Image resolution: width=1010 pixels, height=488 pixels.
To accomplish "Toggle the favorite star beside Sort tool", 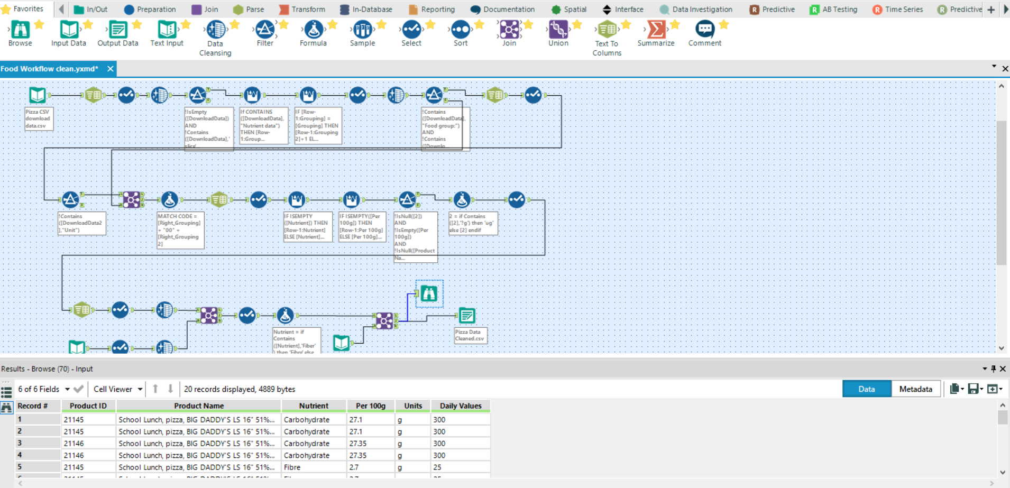I will click(480, 24).
